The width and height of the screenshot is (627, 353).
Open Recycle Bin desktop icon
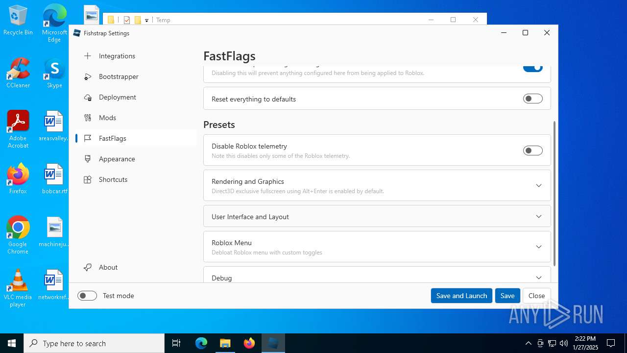click(18, 20)
